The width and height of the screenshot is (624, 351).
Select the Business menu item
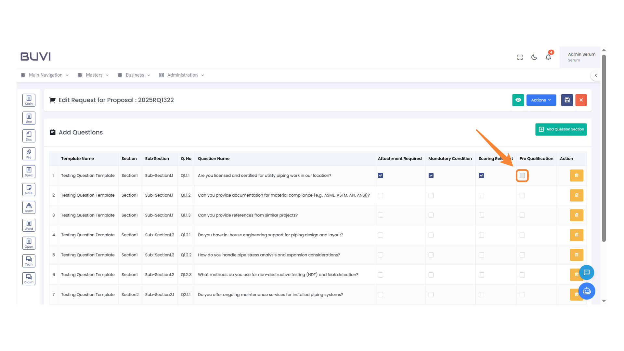135,75
